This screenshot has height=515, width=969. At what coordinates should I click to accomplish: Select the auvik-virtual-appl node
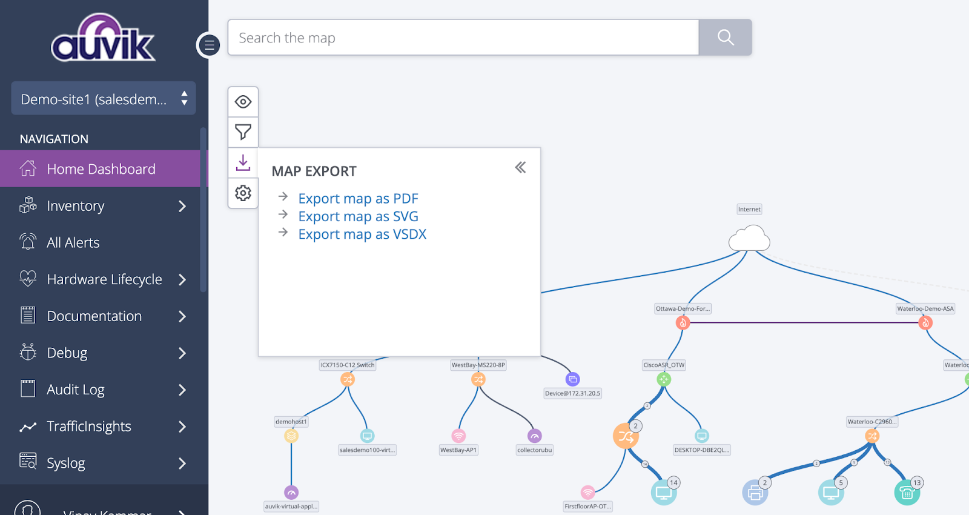tap(291, 492)
